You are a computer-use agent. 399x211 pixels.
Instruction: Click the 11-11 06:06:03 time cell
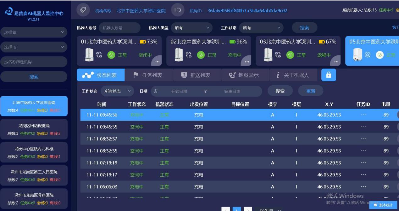[102, 187]
